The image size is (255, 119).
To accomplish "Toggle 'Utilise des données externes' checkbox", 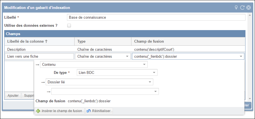I will coord(69,26).
